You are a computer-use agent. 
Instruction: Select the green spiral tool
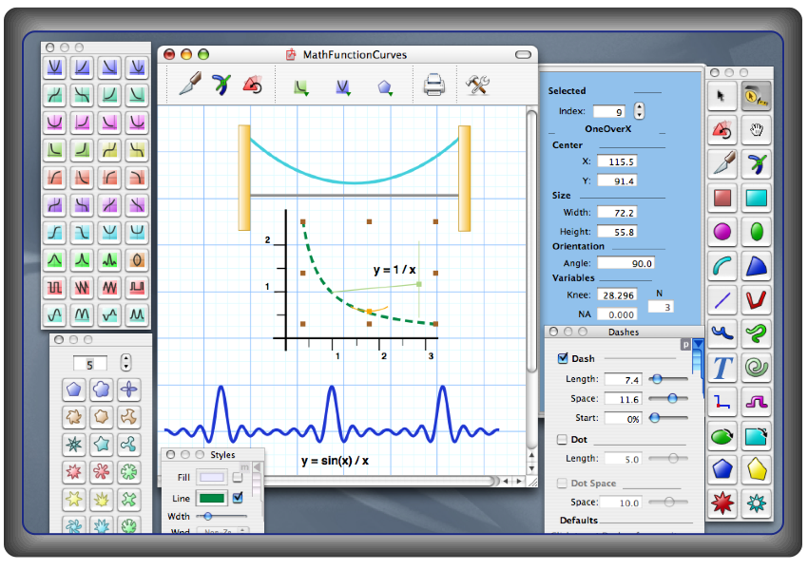[x=756, y=368]
